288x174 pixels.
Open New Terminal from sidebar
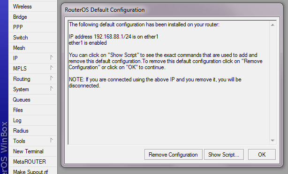33,151
